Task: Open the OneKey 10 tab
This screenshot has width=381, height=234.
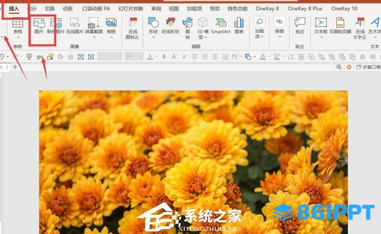Action: pyautogui.click(x=344, y=9)
